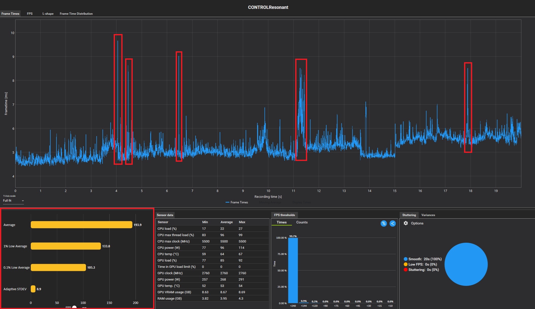
Task: Open the Variances tab
Action: [x=428, y=215]
